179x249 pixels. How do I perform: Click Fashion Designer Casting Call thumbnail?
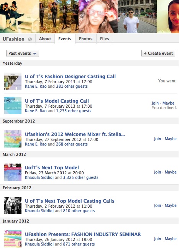13,81
